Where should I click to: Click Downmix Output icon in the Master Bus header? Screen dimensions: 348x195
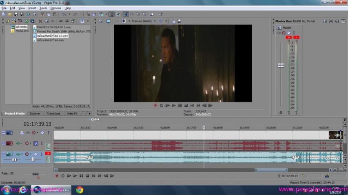(x=331, y=21)
